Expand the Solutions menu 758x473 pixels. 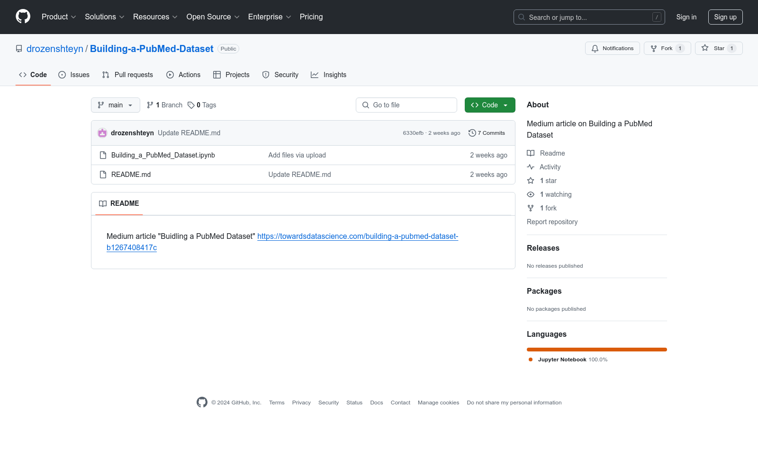click(105, 17)
